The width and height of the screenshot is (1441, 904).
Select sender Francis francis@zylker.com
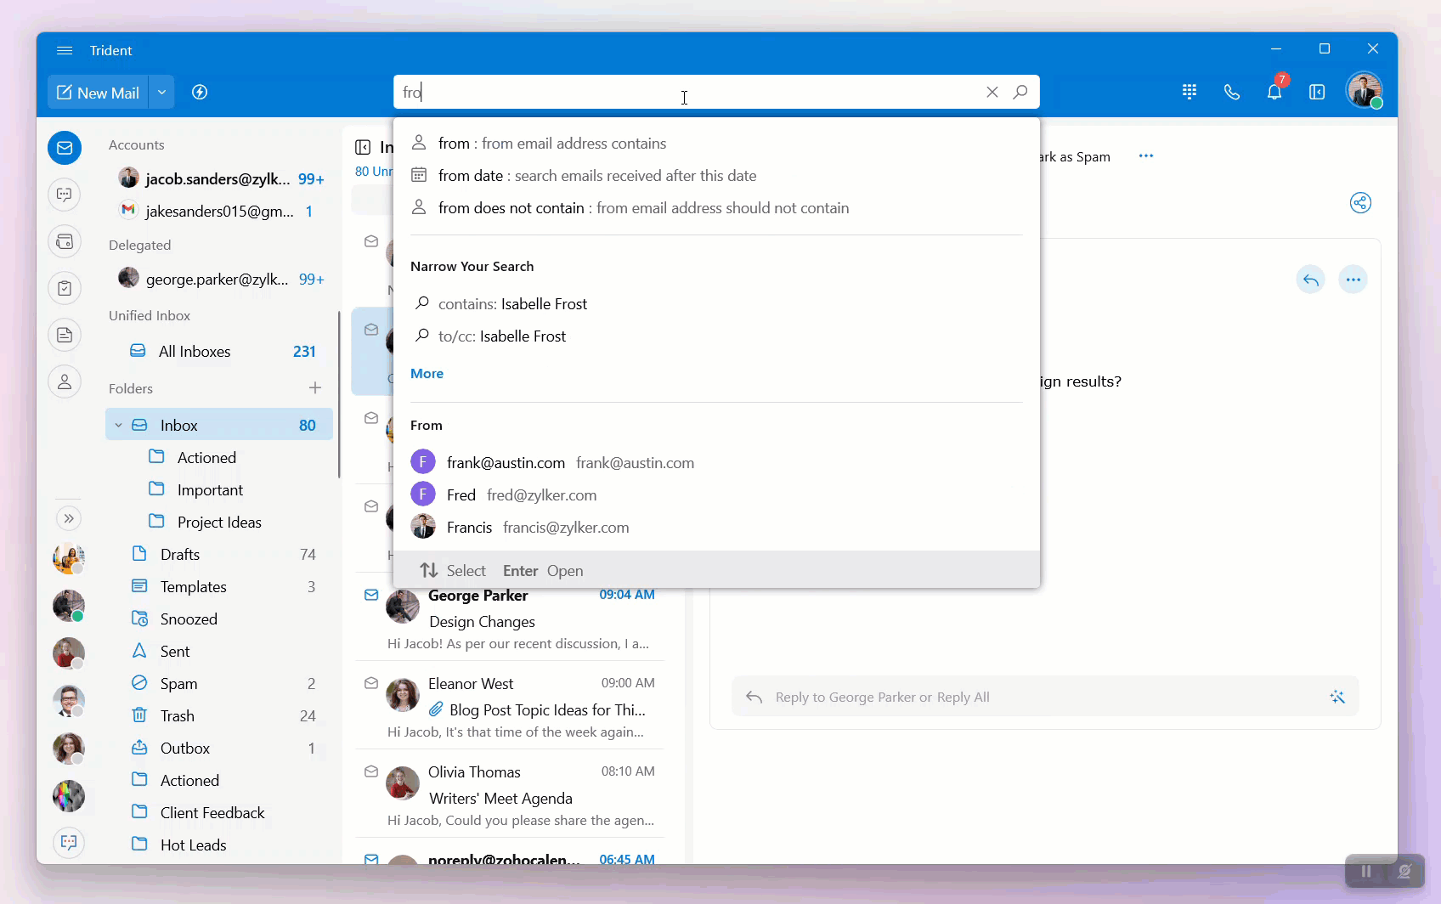point(716,528)
